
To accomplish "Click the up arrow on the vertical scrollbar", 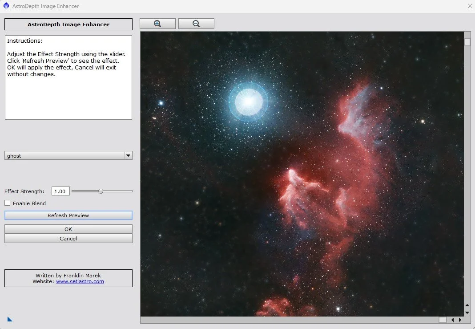I will pyautogui.click(x=467, y=306).
